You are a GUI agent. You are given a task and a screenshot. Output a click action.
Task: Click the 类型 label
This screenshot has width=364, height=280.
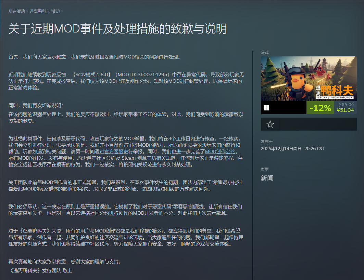[x=265, y=169]
